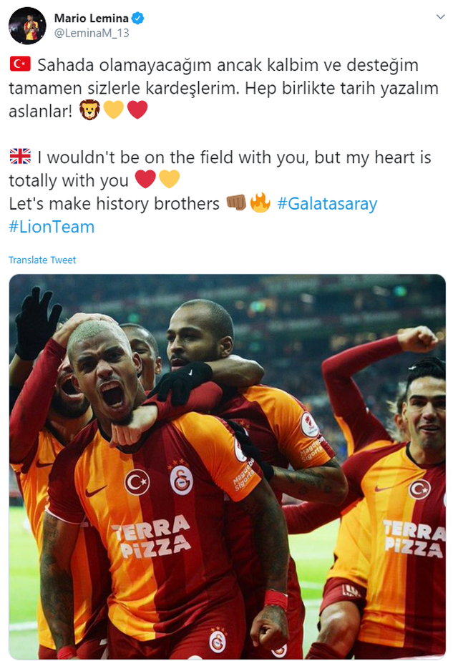Click the UK flag emoji
The width and height of the screenshot is (458, 661).
pyautogui.click(x=20, y=157)
